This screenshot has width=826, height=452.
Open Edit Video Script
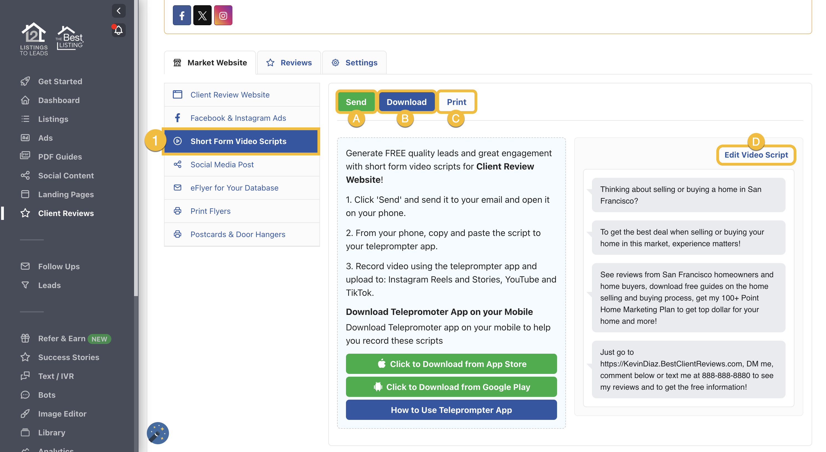tap(756, 155)
